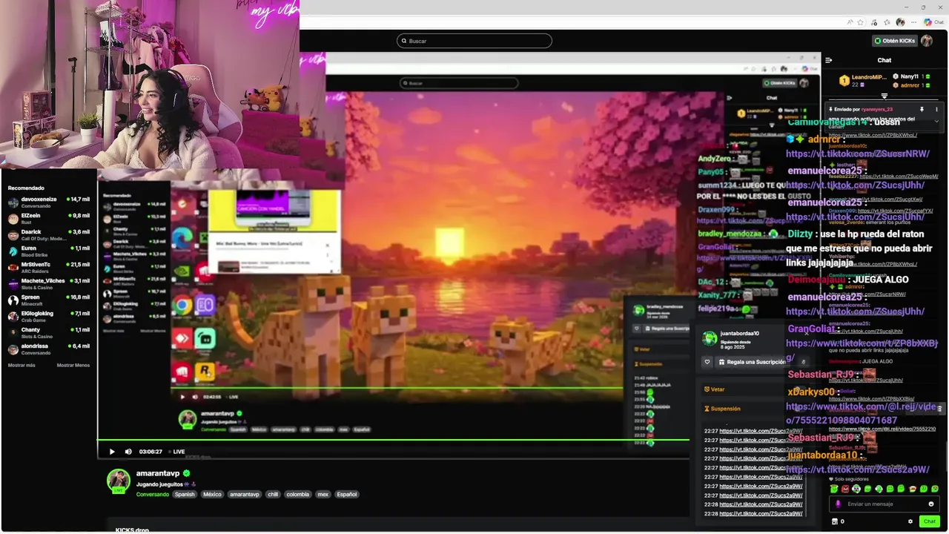Open GranGoliat tiktok link ZP8bXXBj
The height and width of the screenshot is (534, 949).
pyautogui.click(x=862, y=349)
